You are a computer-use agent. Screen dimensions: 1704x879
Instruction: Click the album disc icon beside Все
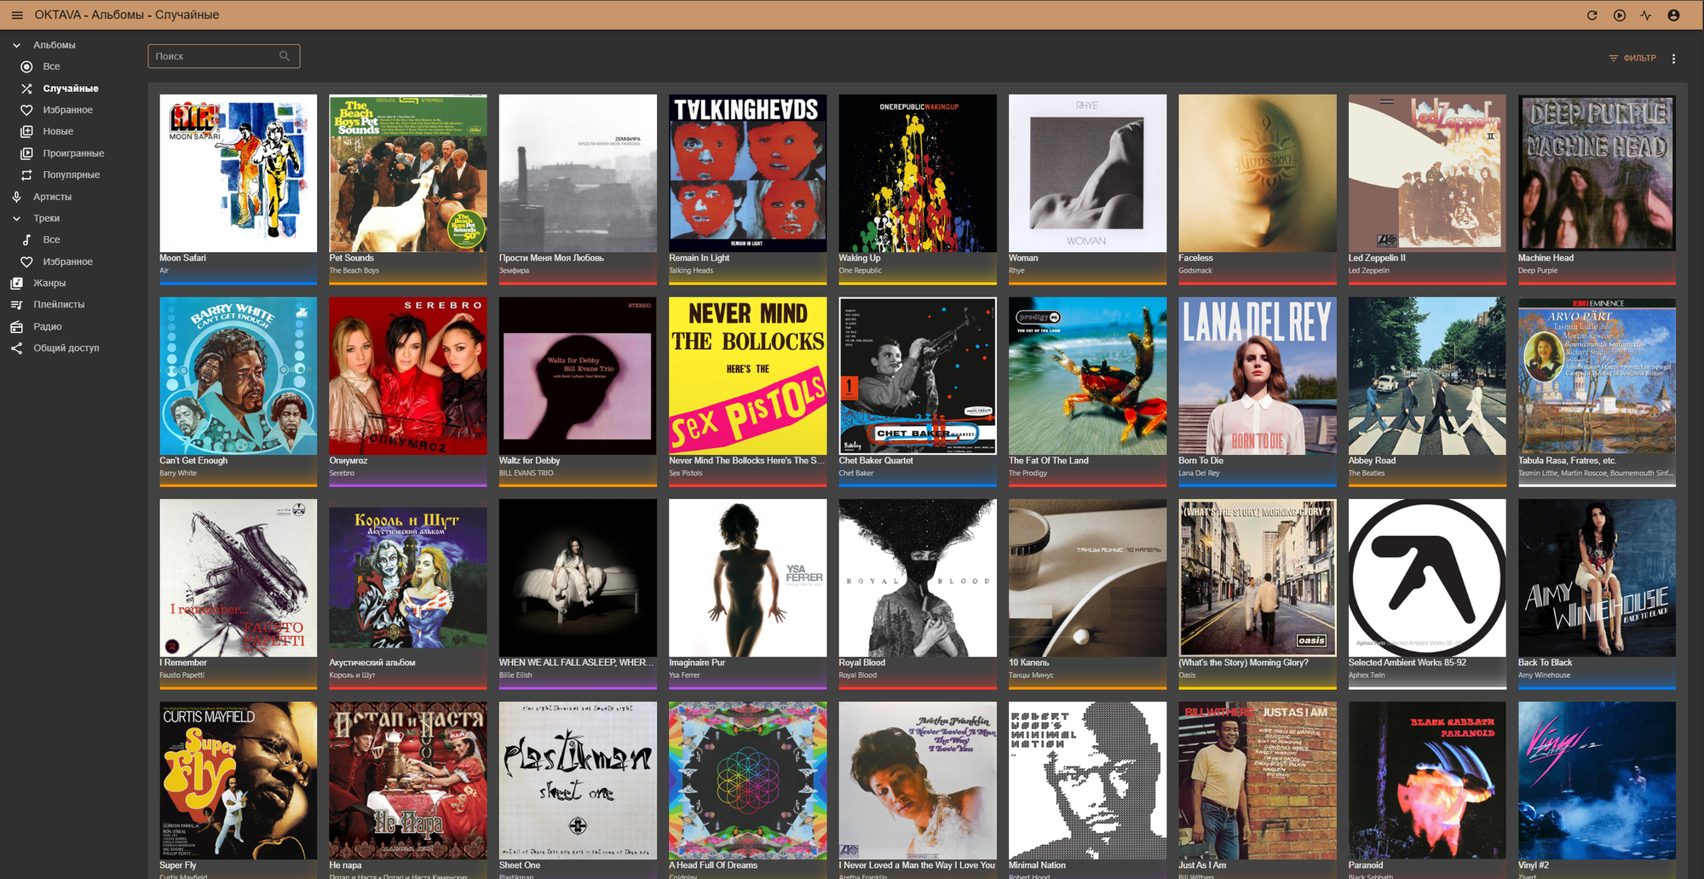click(x=26, y=66)
